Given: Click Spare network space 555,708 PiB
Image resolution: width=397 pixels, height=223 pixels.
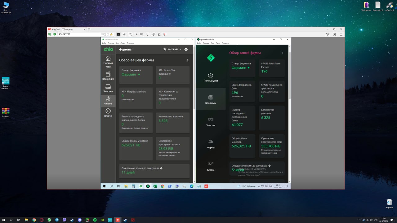Looking at the screenshot, I should [x=271, y=146].
